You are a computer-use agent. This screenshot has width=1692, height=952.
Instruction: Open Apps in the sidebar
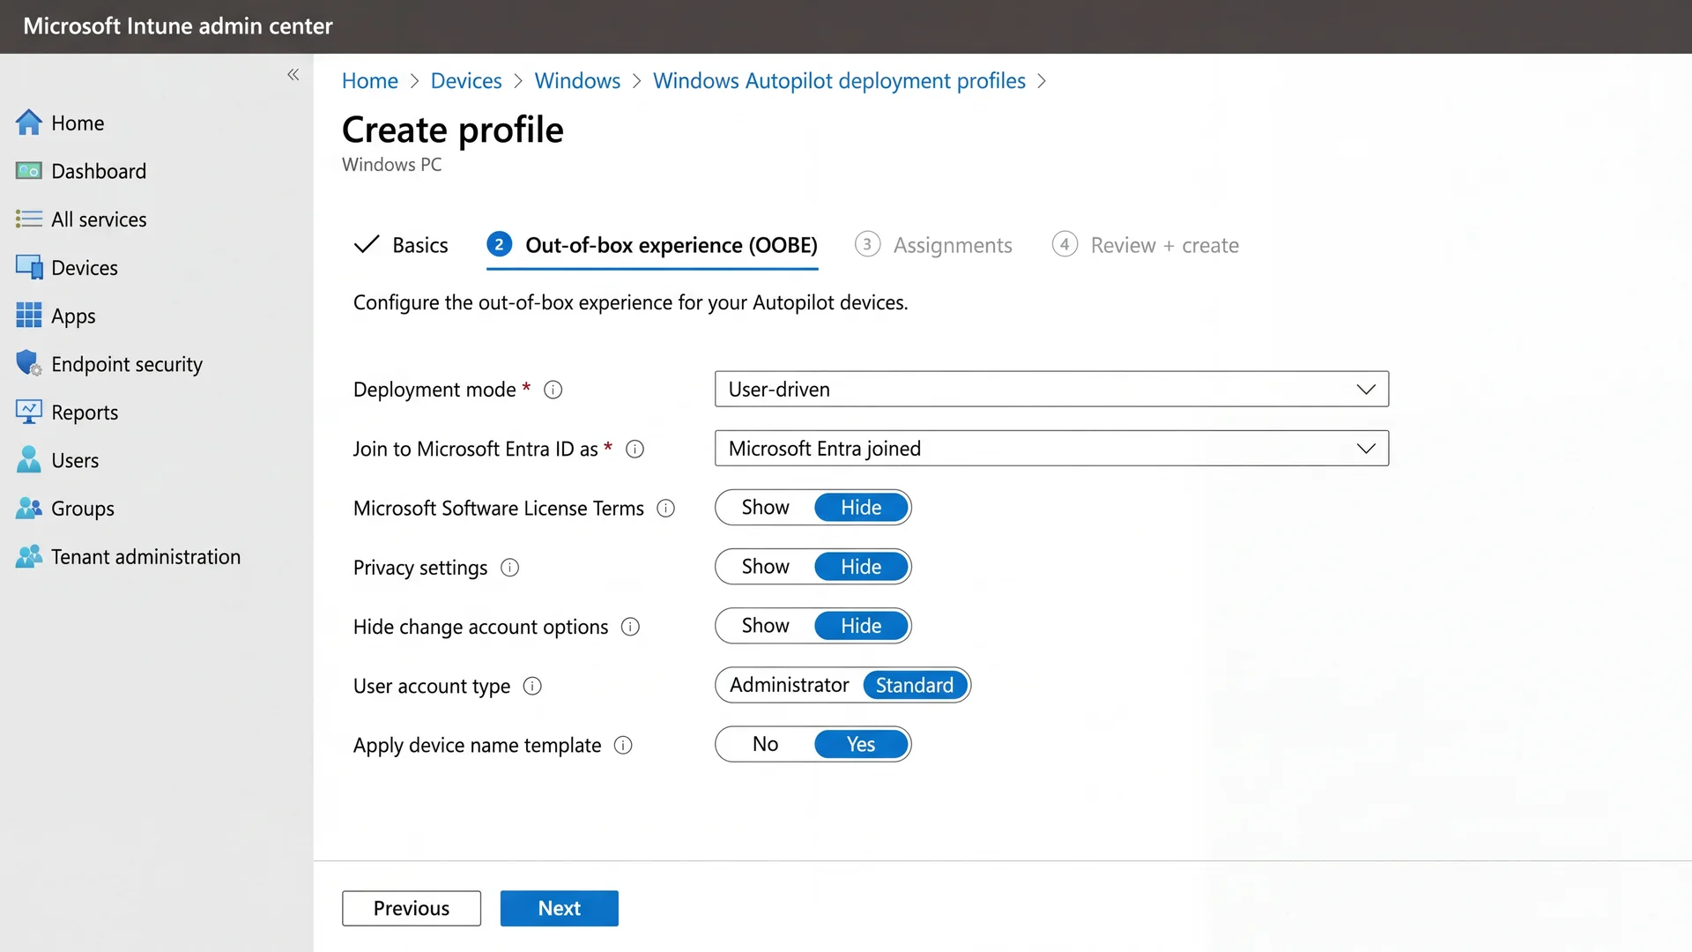pos(73,316)
